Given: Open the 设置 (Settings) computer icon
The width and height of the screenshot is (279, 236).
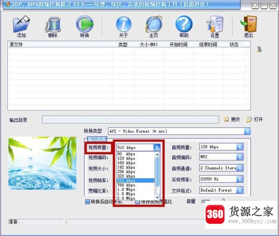Looking at the screenshot, I should (x=215, y=24).
